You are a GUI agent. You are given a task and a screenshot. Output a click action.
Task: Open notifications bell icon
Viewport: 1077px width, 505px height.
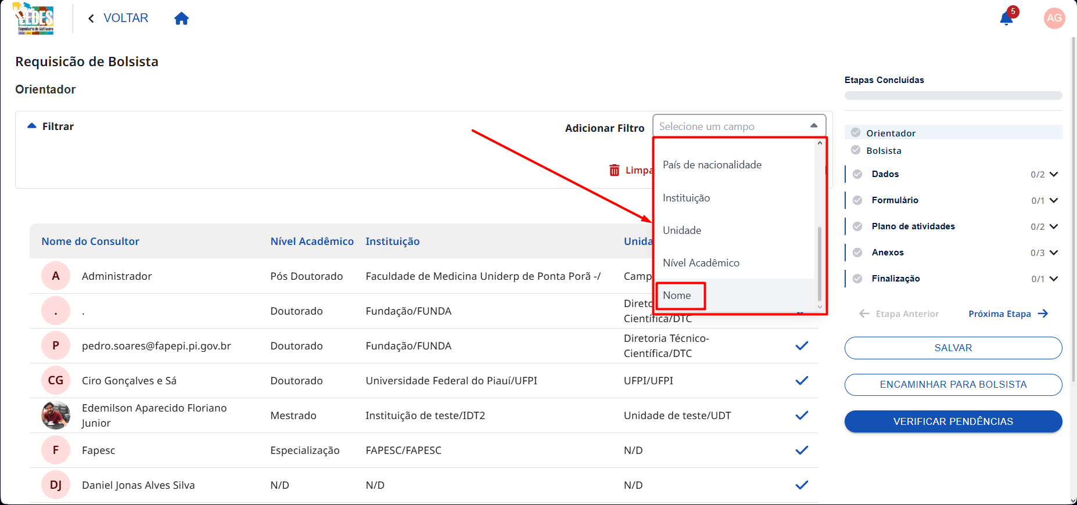point(1006,19)
